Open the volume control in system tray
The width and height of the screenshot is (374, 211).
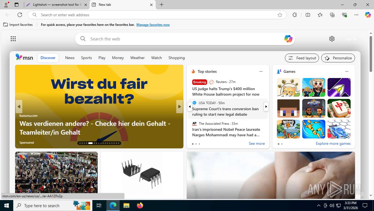(332, 206)
